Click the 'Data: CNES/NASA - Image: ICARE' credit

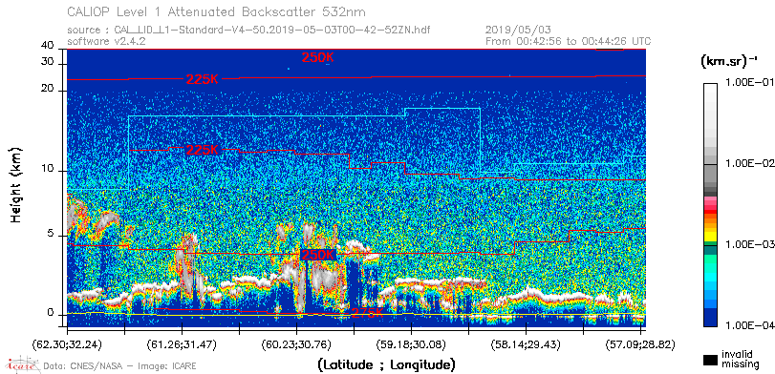coord(120,366)
